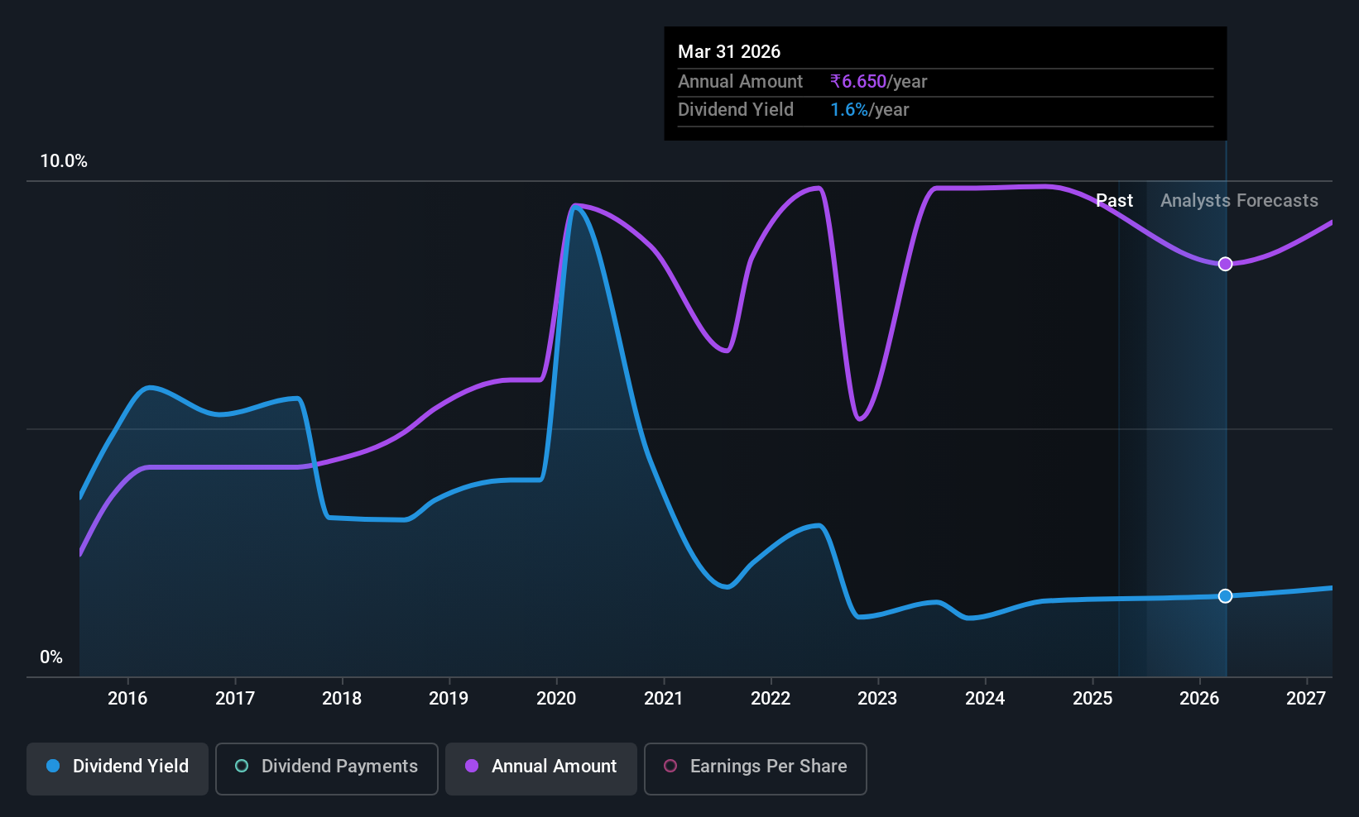This screenshot has width=1359, height=817.
Task: Click the 2023 x-axis year label
Action: coord(877,699)
